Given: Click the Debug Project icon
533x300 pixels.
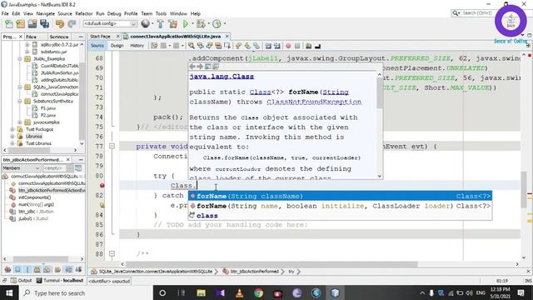Looking at the screenshot, I should click(x=201, y=24).
